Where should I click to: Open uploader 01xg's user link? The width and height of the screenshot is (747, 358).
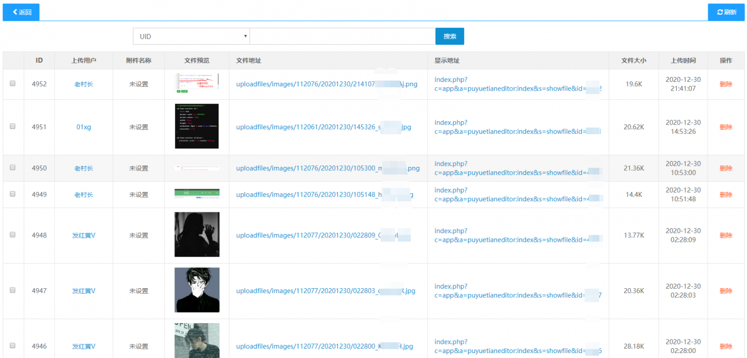pyautogui.click(x=84, y=127)
